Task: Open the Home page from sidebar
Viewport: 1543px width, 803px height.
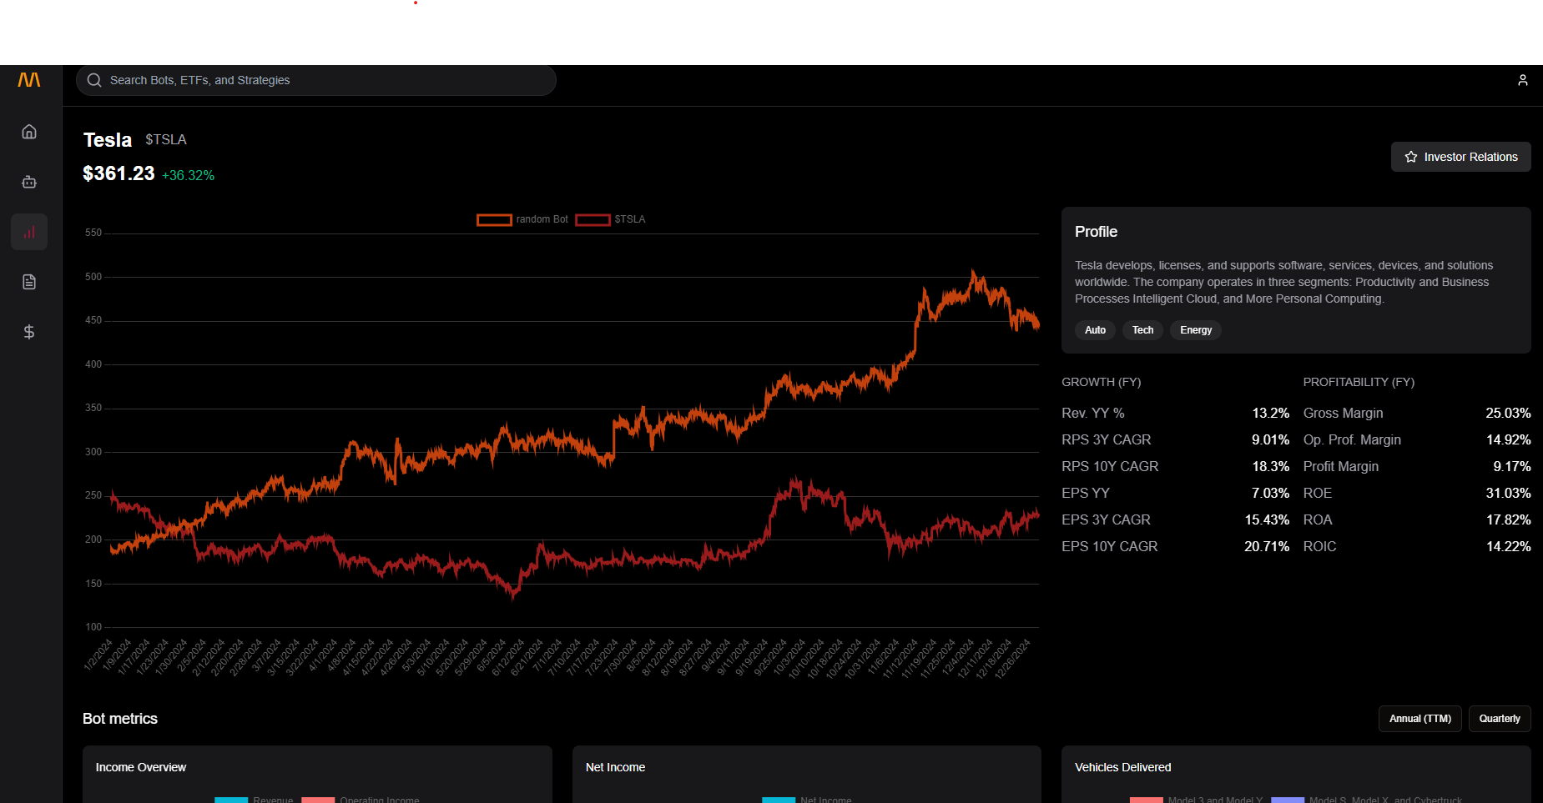Action: click(29, 132)
